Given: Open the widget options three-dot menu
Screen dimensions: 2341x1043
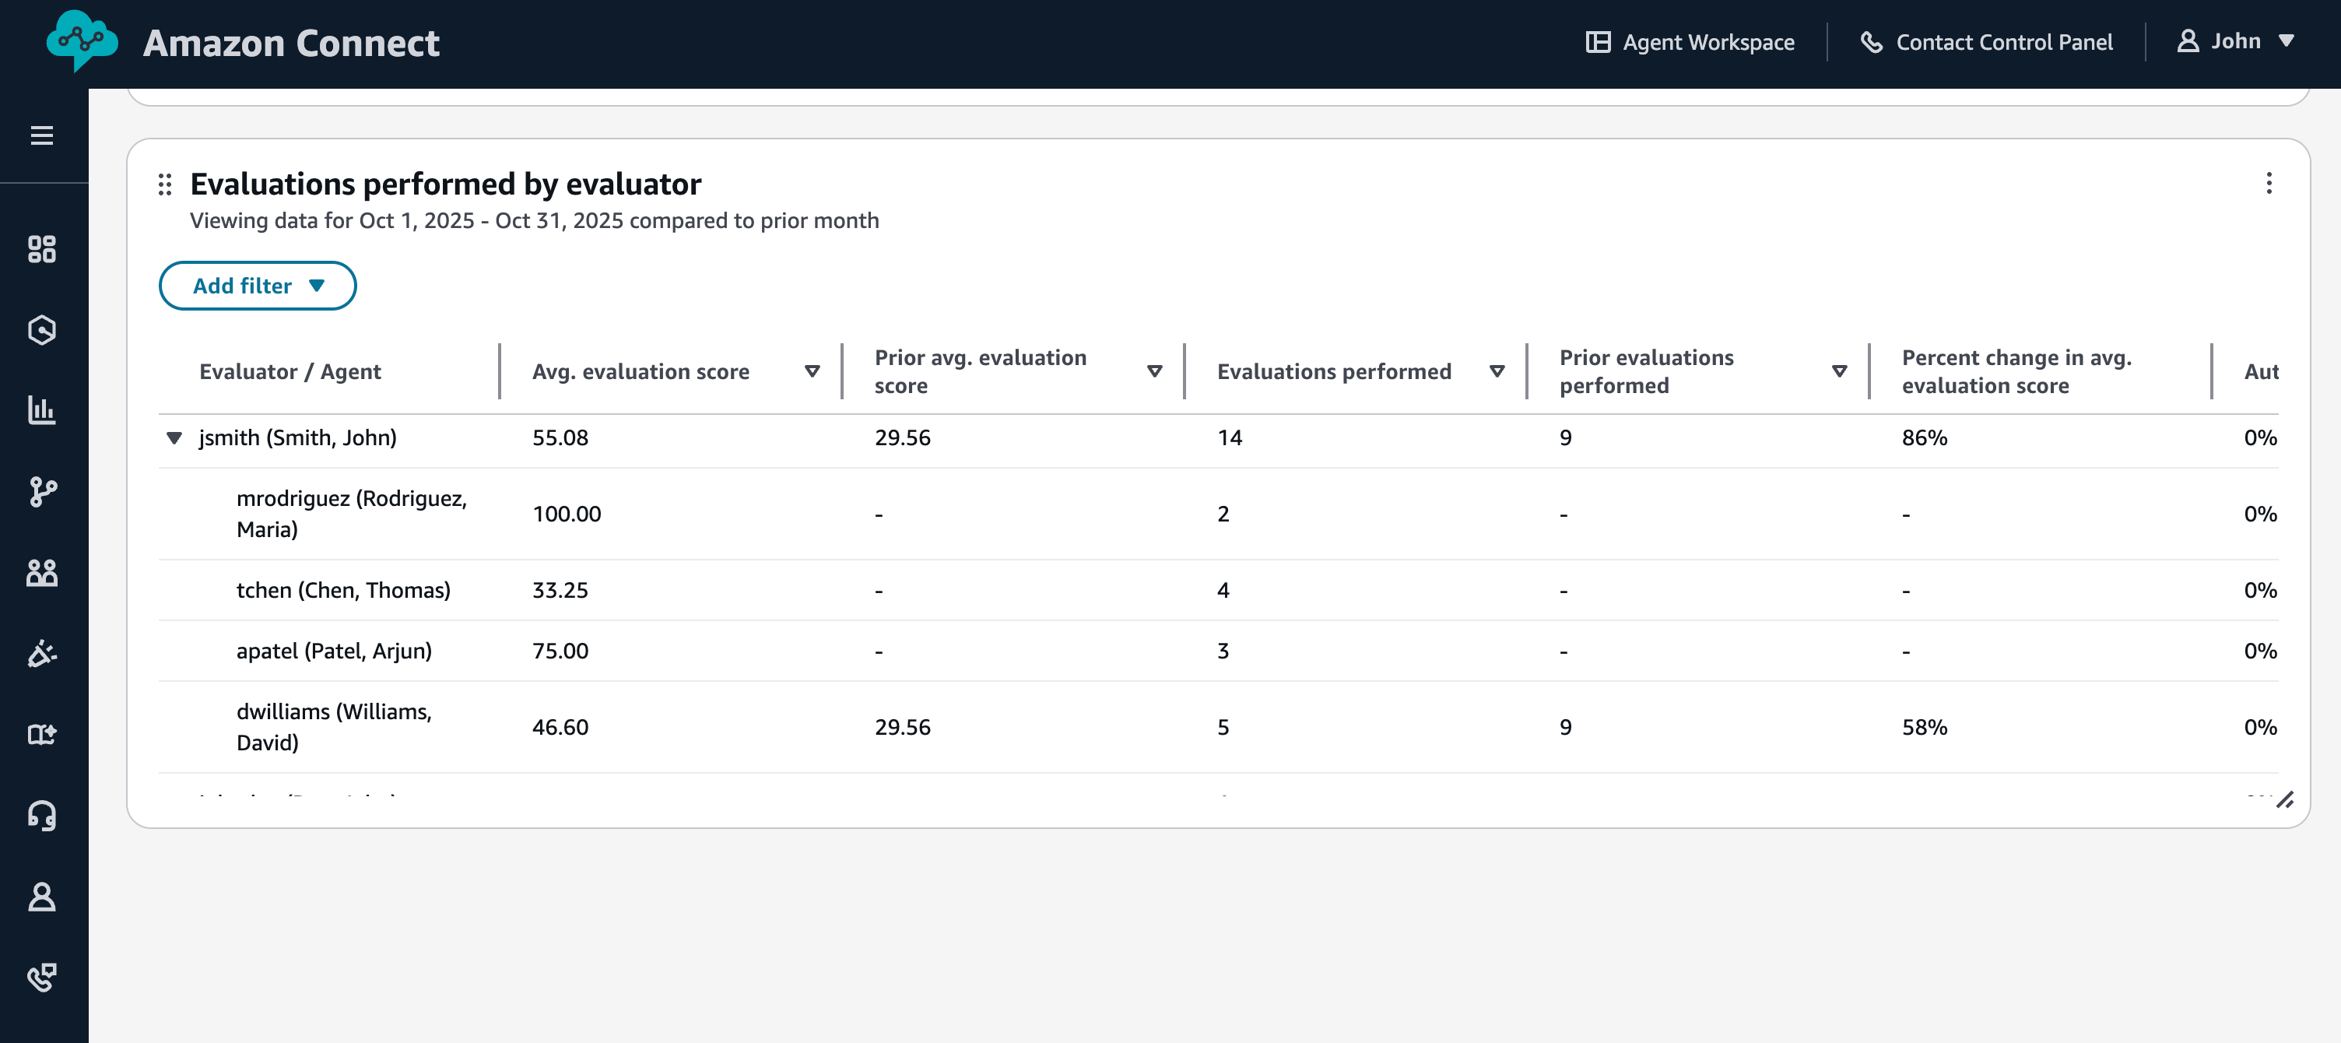Looking at the screenshot, I should (2269, 184).
